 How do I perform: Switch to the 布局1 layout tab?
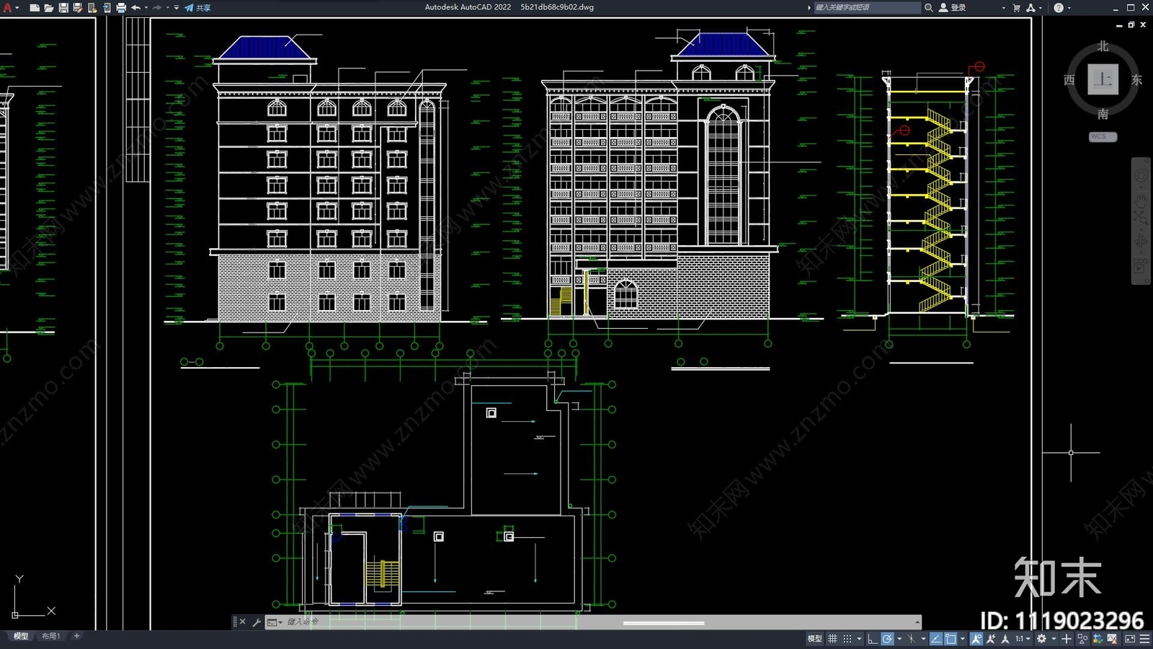(x=50, y=636)
